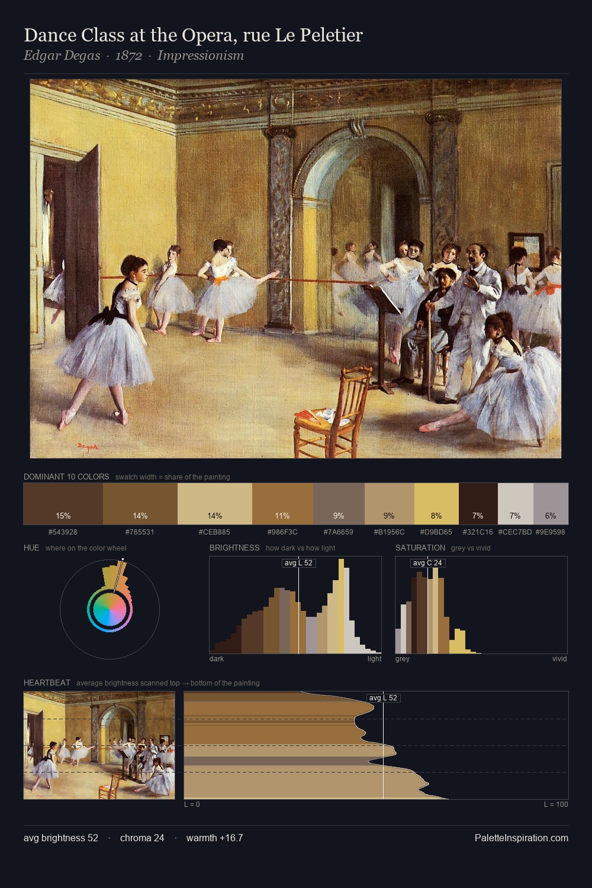Image resolution: width=592 pixels, height=888 pixels.
Task: Click the 'HEARTBEAT' section heading
Action: pos(47,683)
